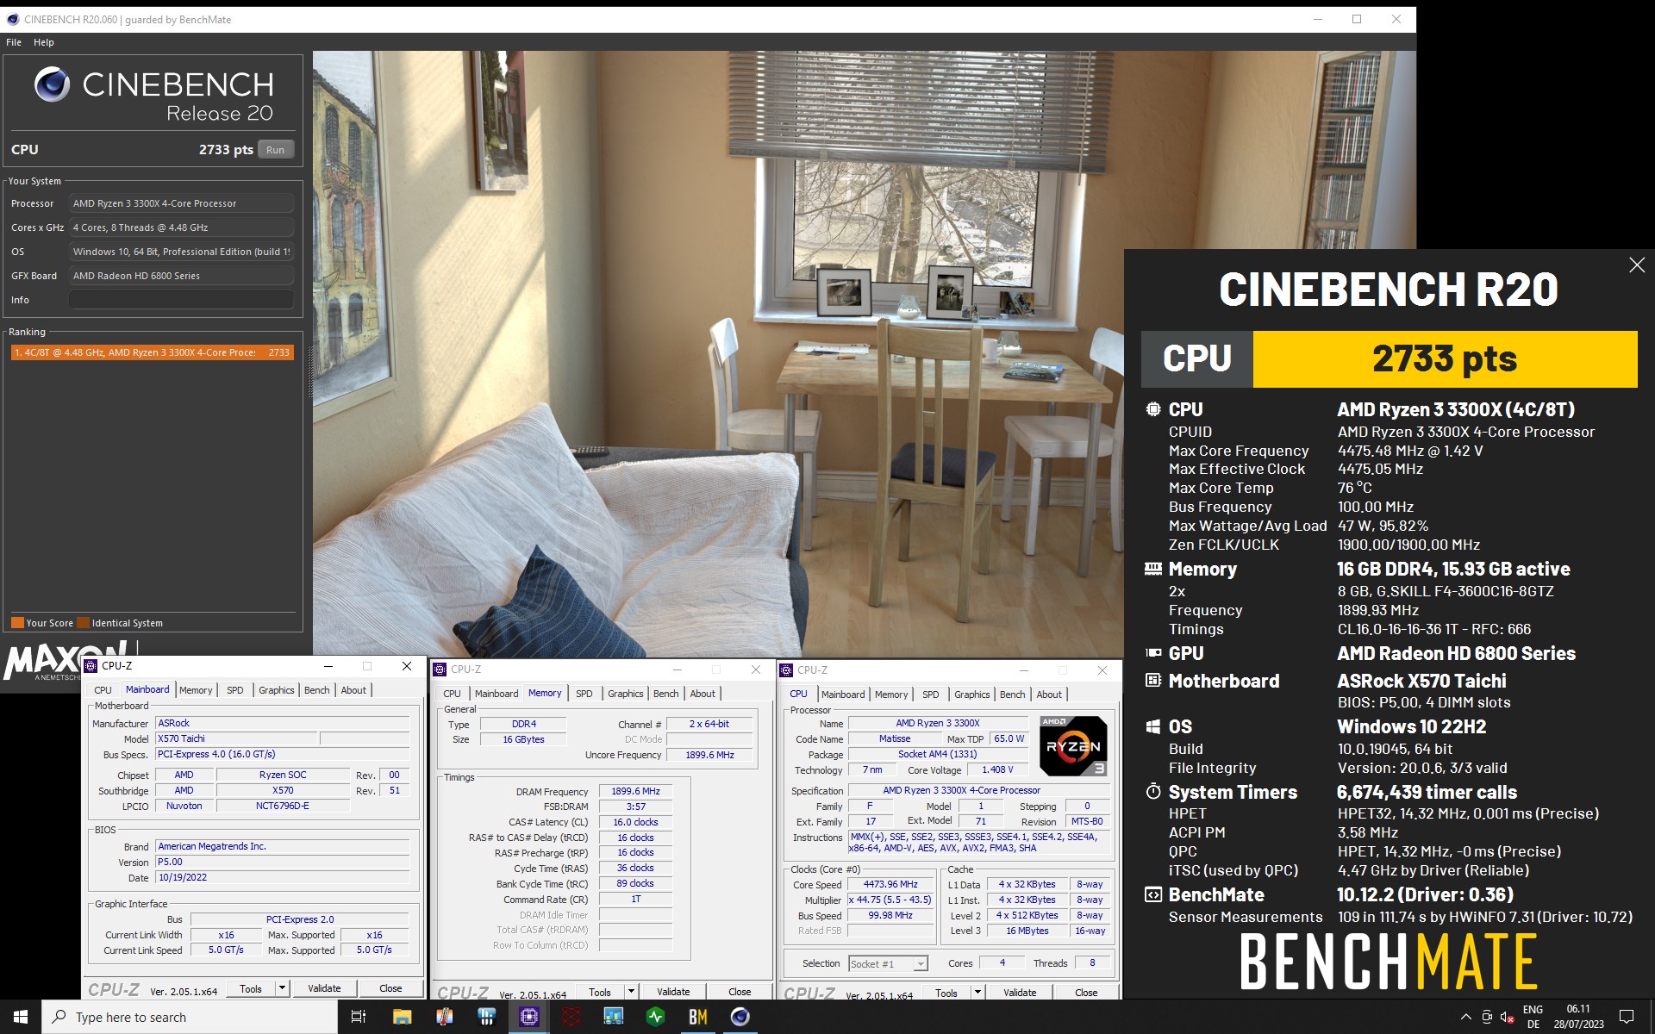Open the Help menu in Cinebench
Image resolution: width=1655 pixels, height=1034 pixels.
(44, 42)
